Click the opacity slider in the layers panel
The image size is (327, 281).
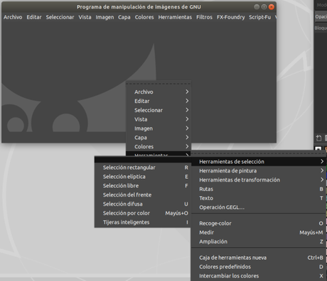[321, 17]
